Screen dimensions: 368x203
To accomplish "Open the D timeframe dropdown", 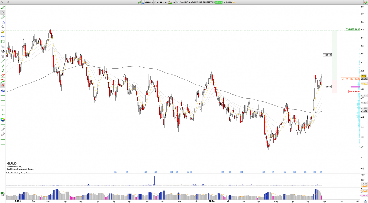I will pyautogui.click(x=156, y=2).
